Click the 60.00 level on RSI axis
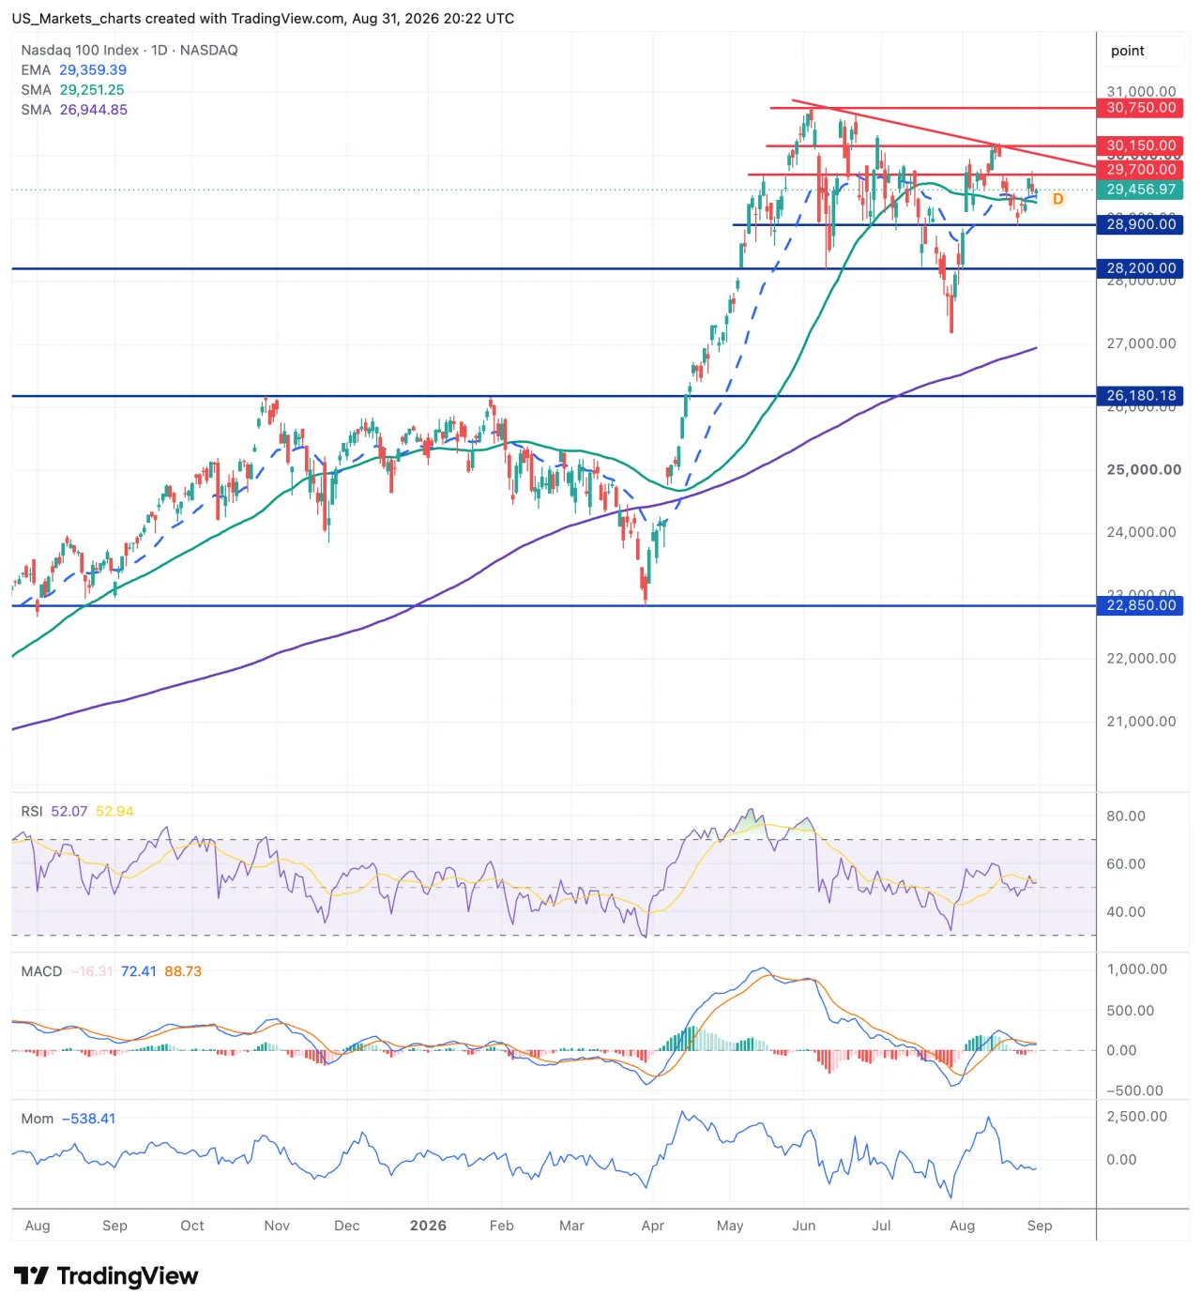The image size is (1201, 1311). pyautogui.click(x=1126, y=863)
